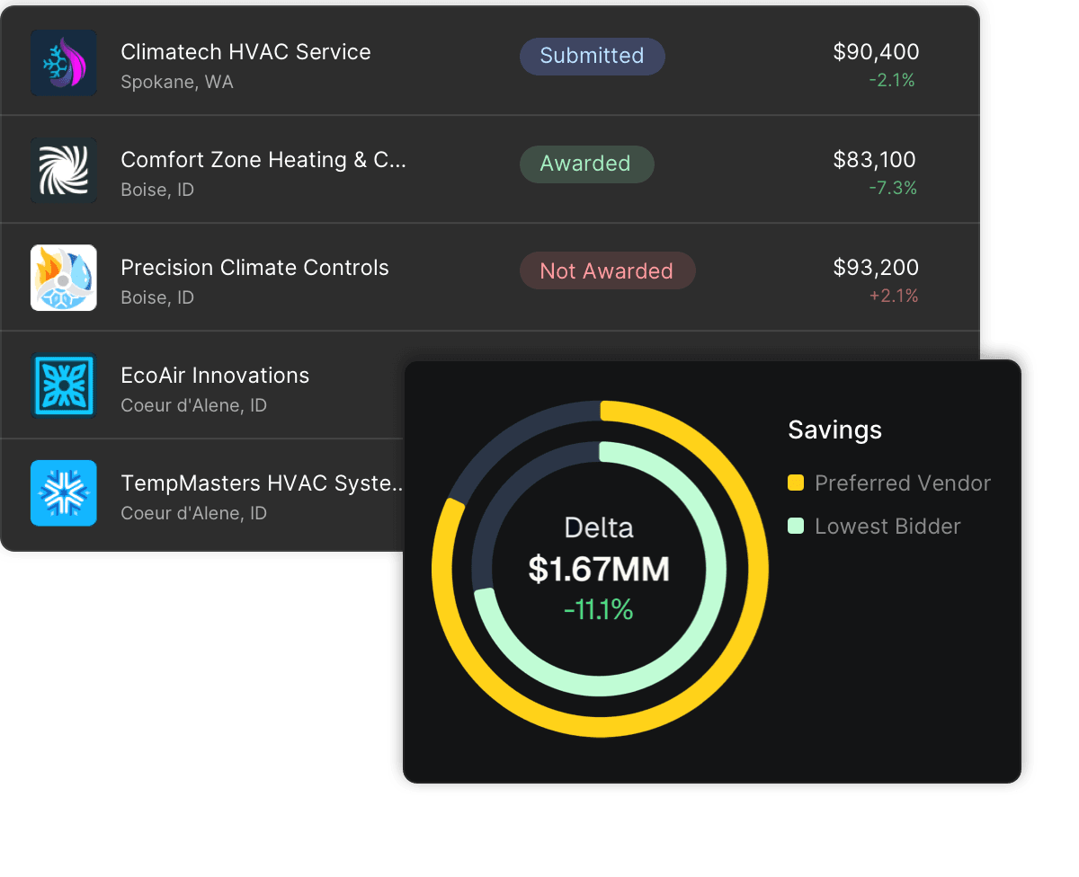The width and height of the screenshot is (1079, 877).
Task: Click the Comfort Zone Heating swirl logo
Action: click(64, 171)
